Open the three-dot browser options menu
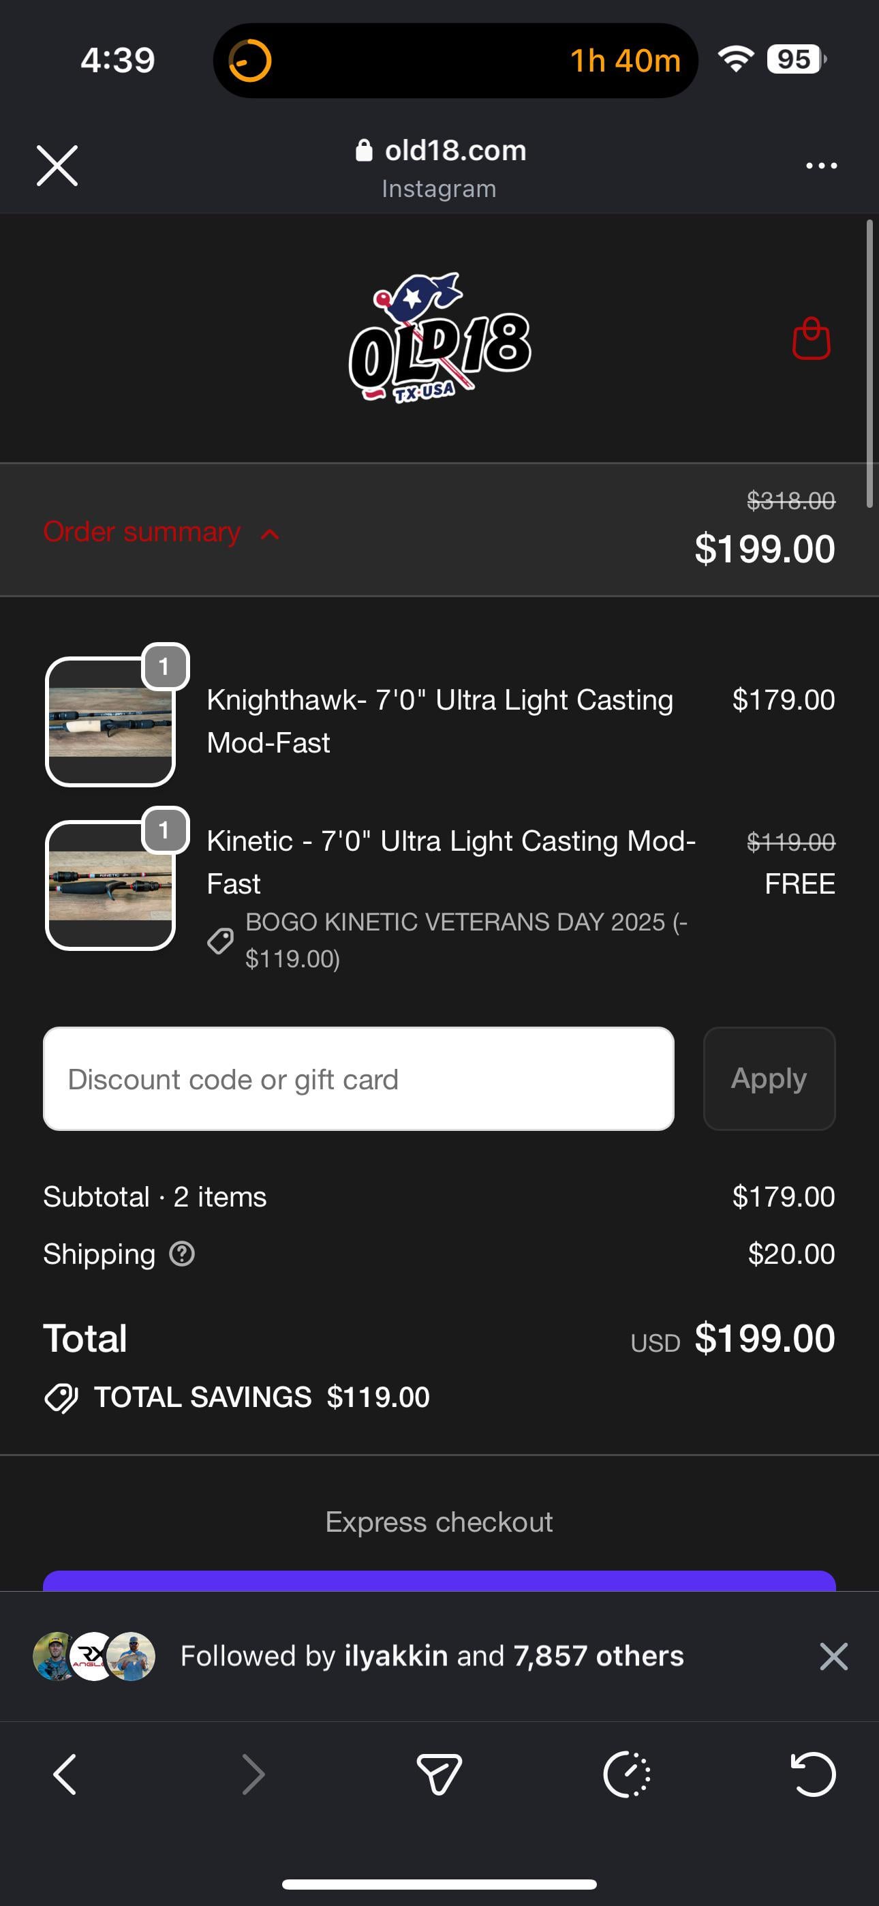This screenshot has width=879, height=1906. pyautogui.click(x=821, y=166)
